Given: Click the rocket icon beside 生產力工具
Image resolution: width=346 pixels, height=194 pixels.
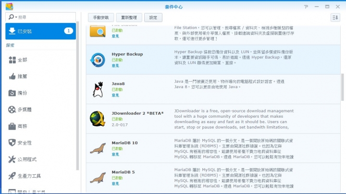Looking at the screenshot, I should point(12,176).
